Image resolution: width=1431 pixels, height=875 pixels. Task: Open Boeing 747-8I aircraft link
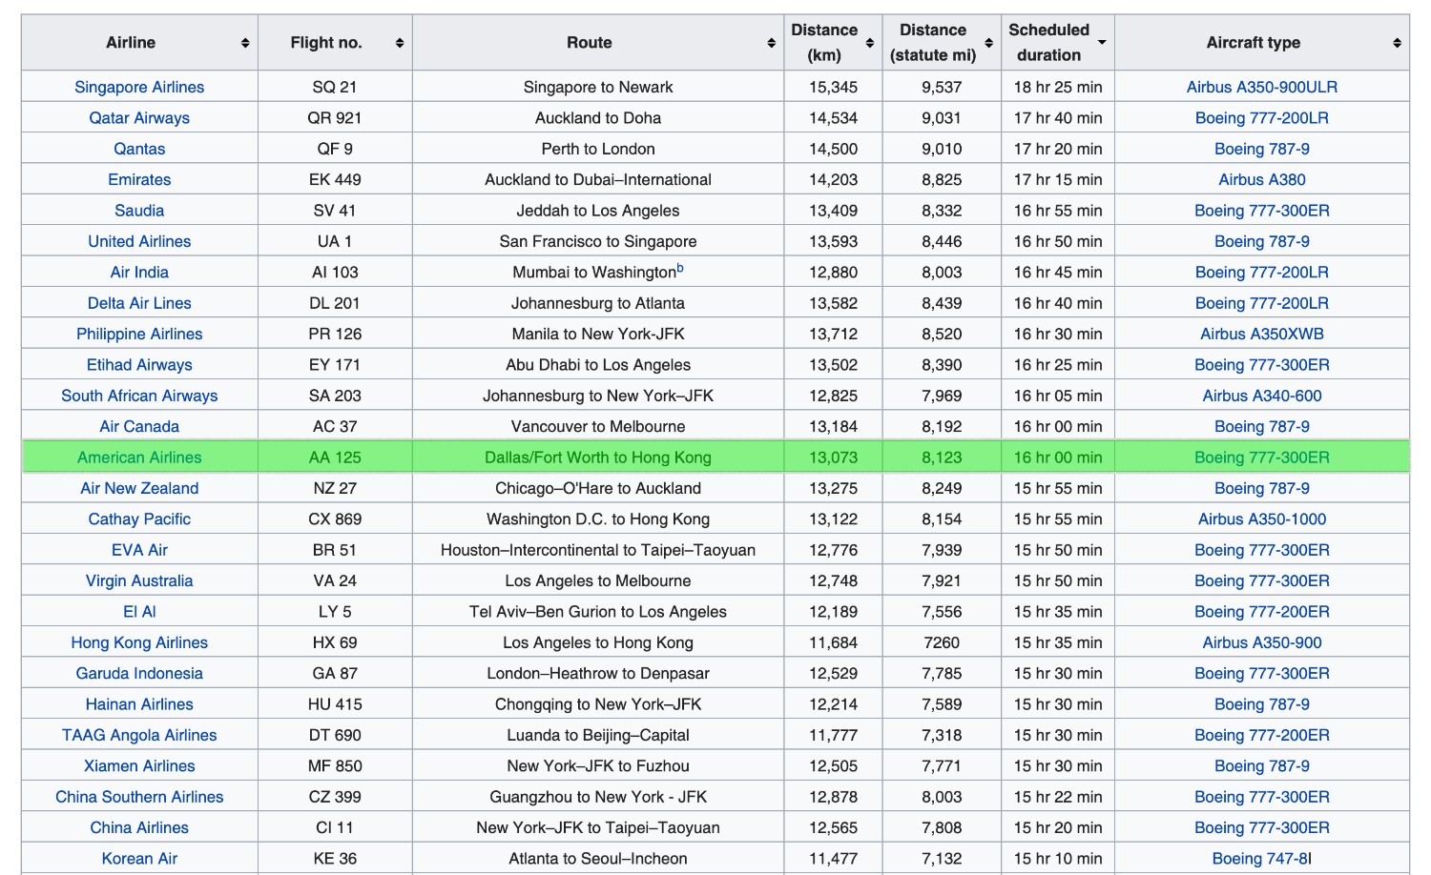1262,858
